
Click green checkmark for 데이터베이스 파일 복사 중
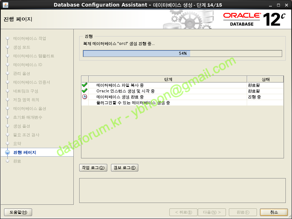pyautogui.click(x=85, y=85)
